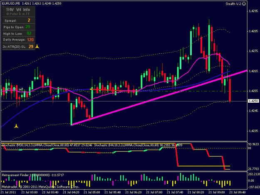This screenshot has width=260, height=195.
Task: Click the '21 Jul 06:20' time label
Action: (133, 193)
